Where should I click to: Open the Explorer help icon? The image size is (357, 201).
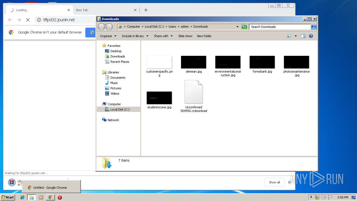[311, 36]
